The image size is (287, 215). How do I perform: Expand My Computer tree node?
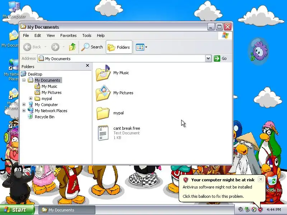click(24, 104)
